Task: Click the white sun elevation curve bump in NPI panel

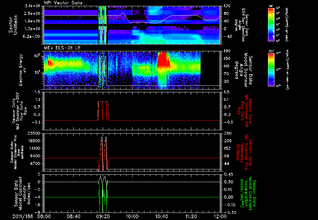Action: point(123,14)
